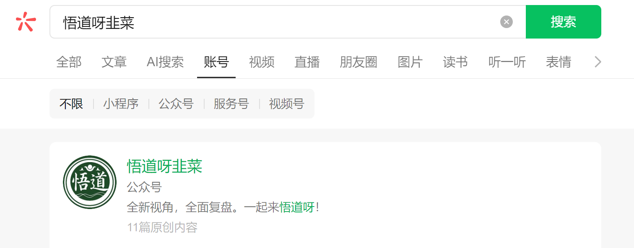
Task: Switch to the 朋友圈 tab
Action: [359, 62]
